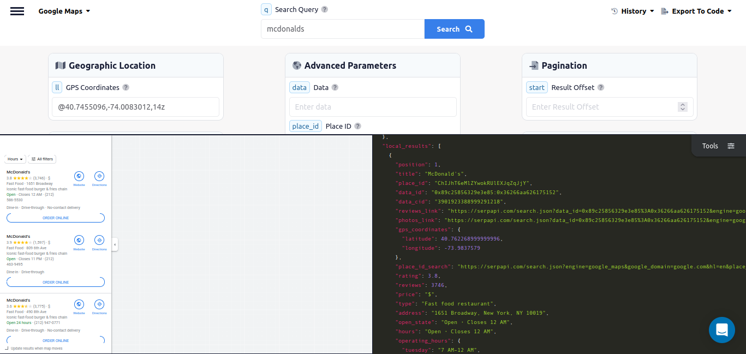Click the McDonald's title at 490 8th Ave
The width and height of the screenshot is (746, 354).
pyautogui.click(x=18, y=301)
